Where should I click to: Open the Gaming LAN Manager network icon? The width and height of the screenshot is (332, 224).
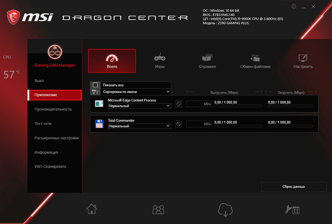(x=55, y=52)
